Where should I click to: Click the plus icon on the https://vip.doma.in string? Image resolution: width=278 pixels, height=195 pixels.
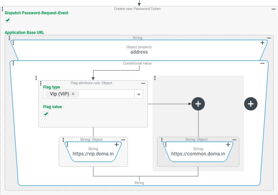tap(116, 144)
